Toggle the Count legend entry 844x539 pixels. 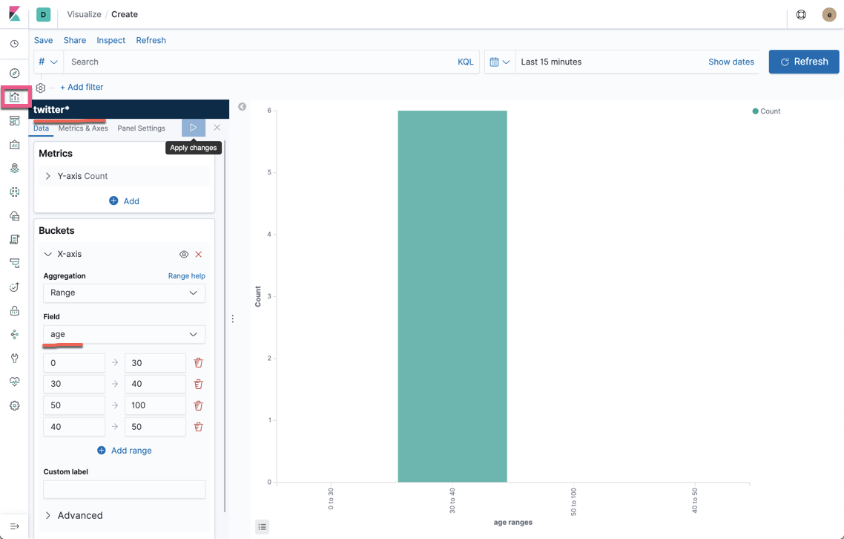pos(766,111)
